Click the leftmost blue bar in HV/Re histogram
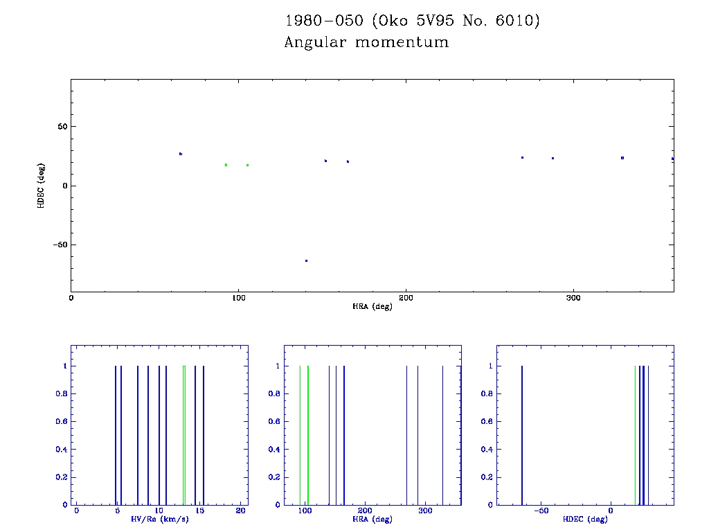 click(x=116, y=435)
